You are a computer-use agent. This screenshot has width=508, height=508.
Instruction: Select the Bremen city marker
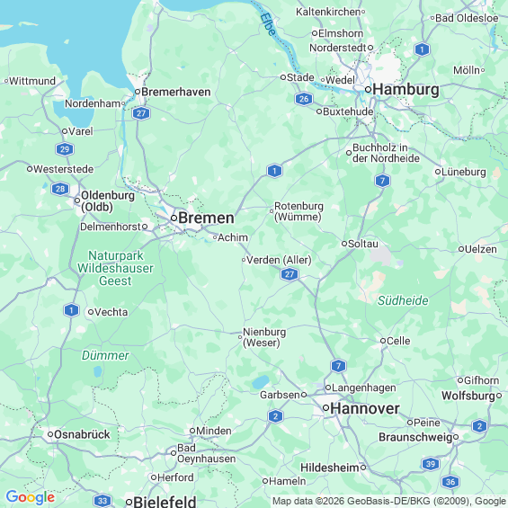pyautogui.click(x=174, y=218)
